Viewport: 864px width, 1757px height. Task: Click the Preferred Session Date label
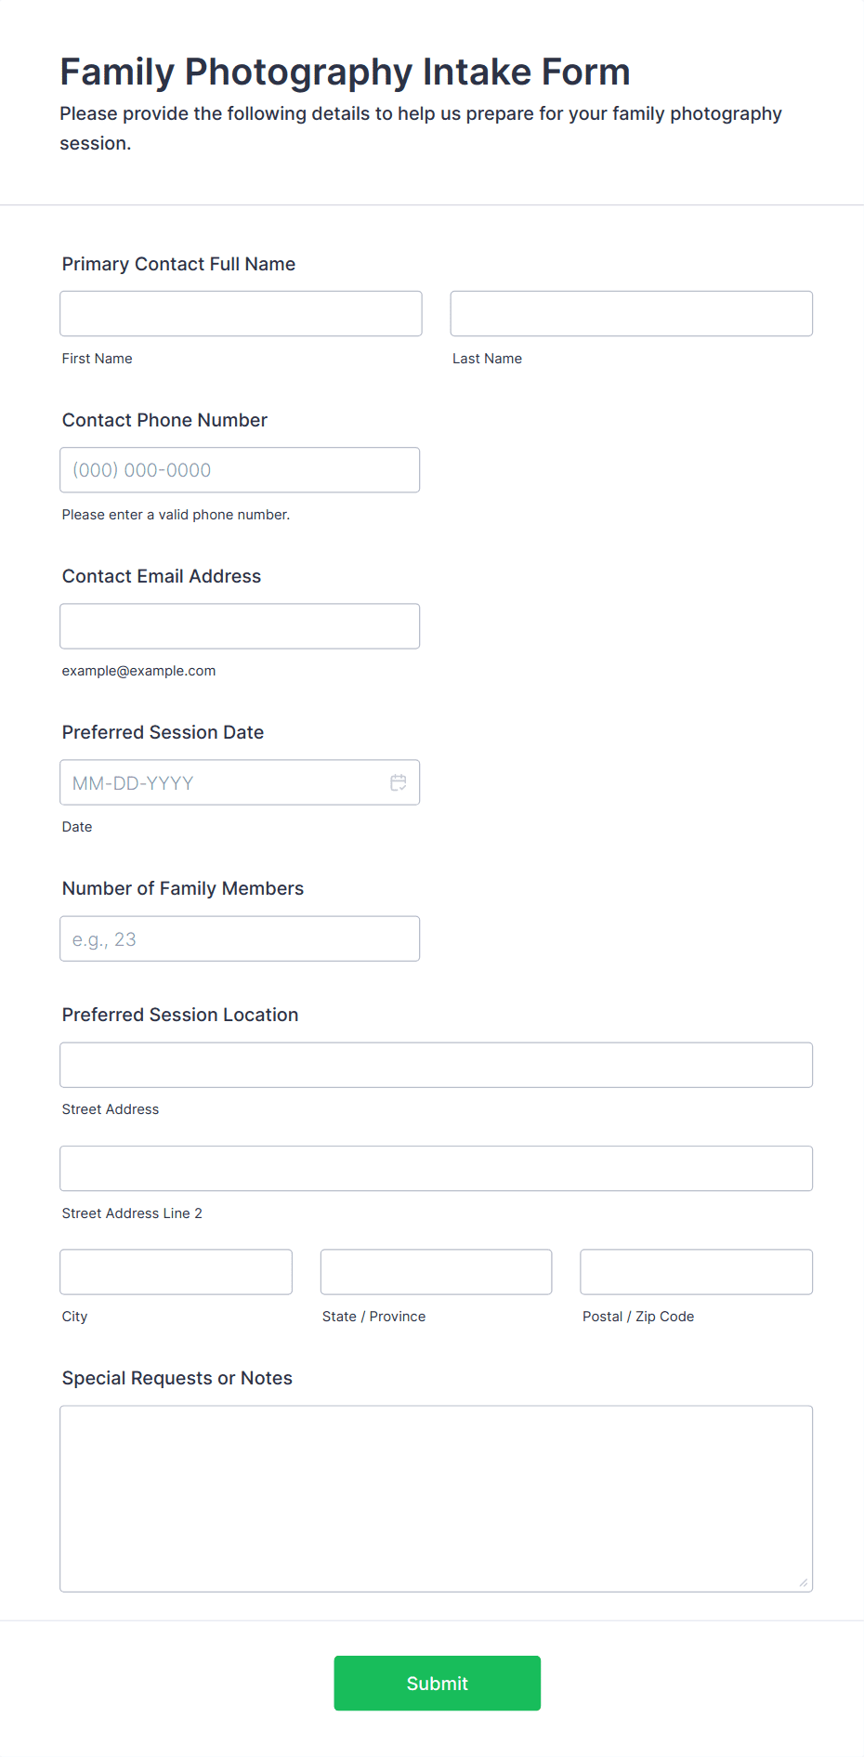click(163, 732)
